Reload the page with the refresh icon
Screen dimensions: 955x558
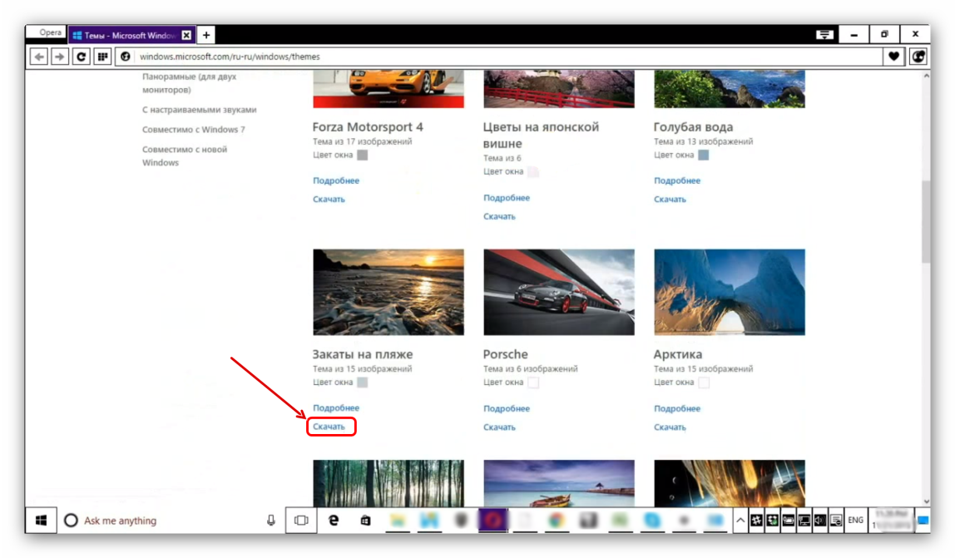click(82, 57)
